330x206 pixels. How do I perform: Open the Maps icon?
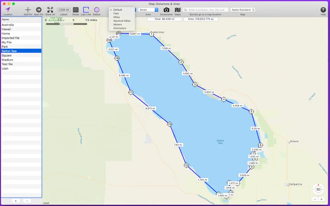click(178, 10)
